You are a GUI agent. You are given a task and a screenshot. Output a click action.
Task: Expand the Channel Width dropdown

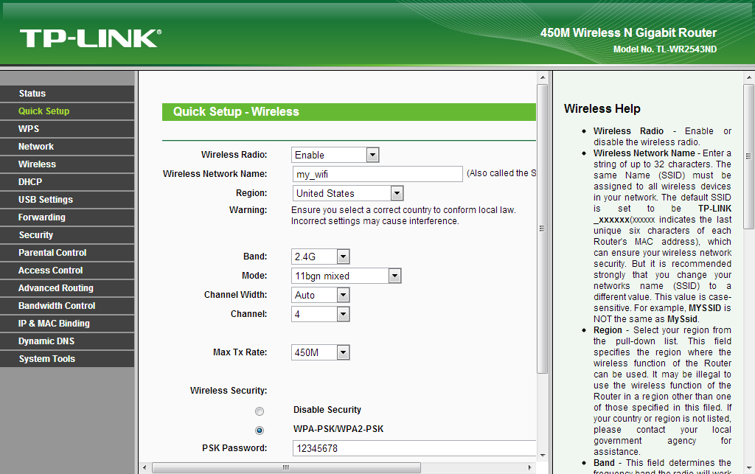(320, 295)
